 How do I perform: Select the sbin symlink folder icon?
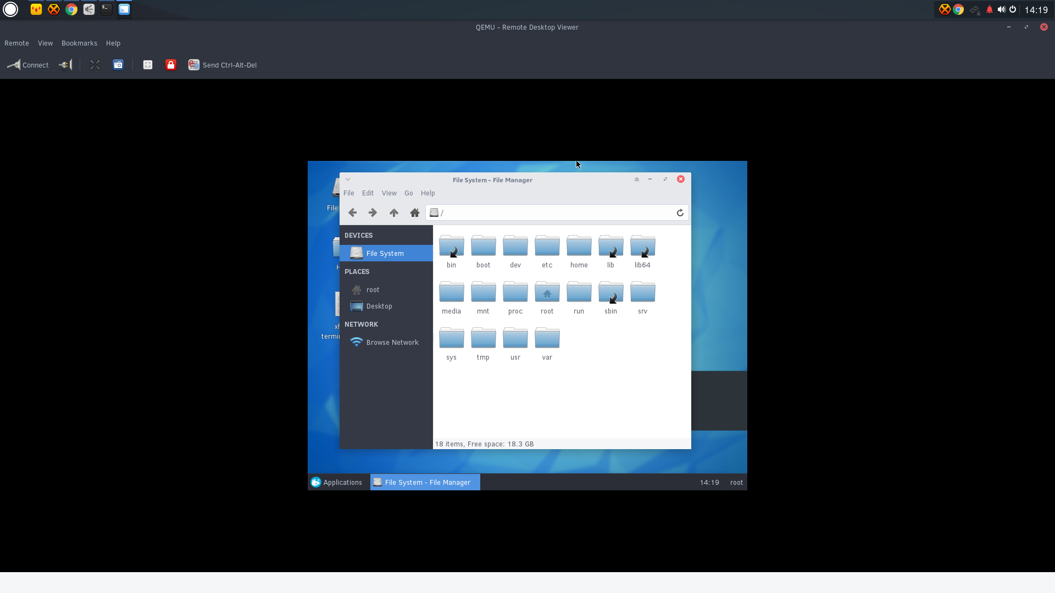point(611,292)
